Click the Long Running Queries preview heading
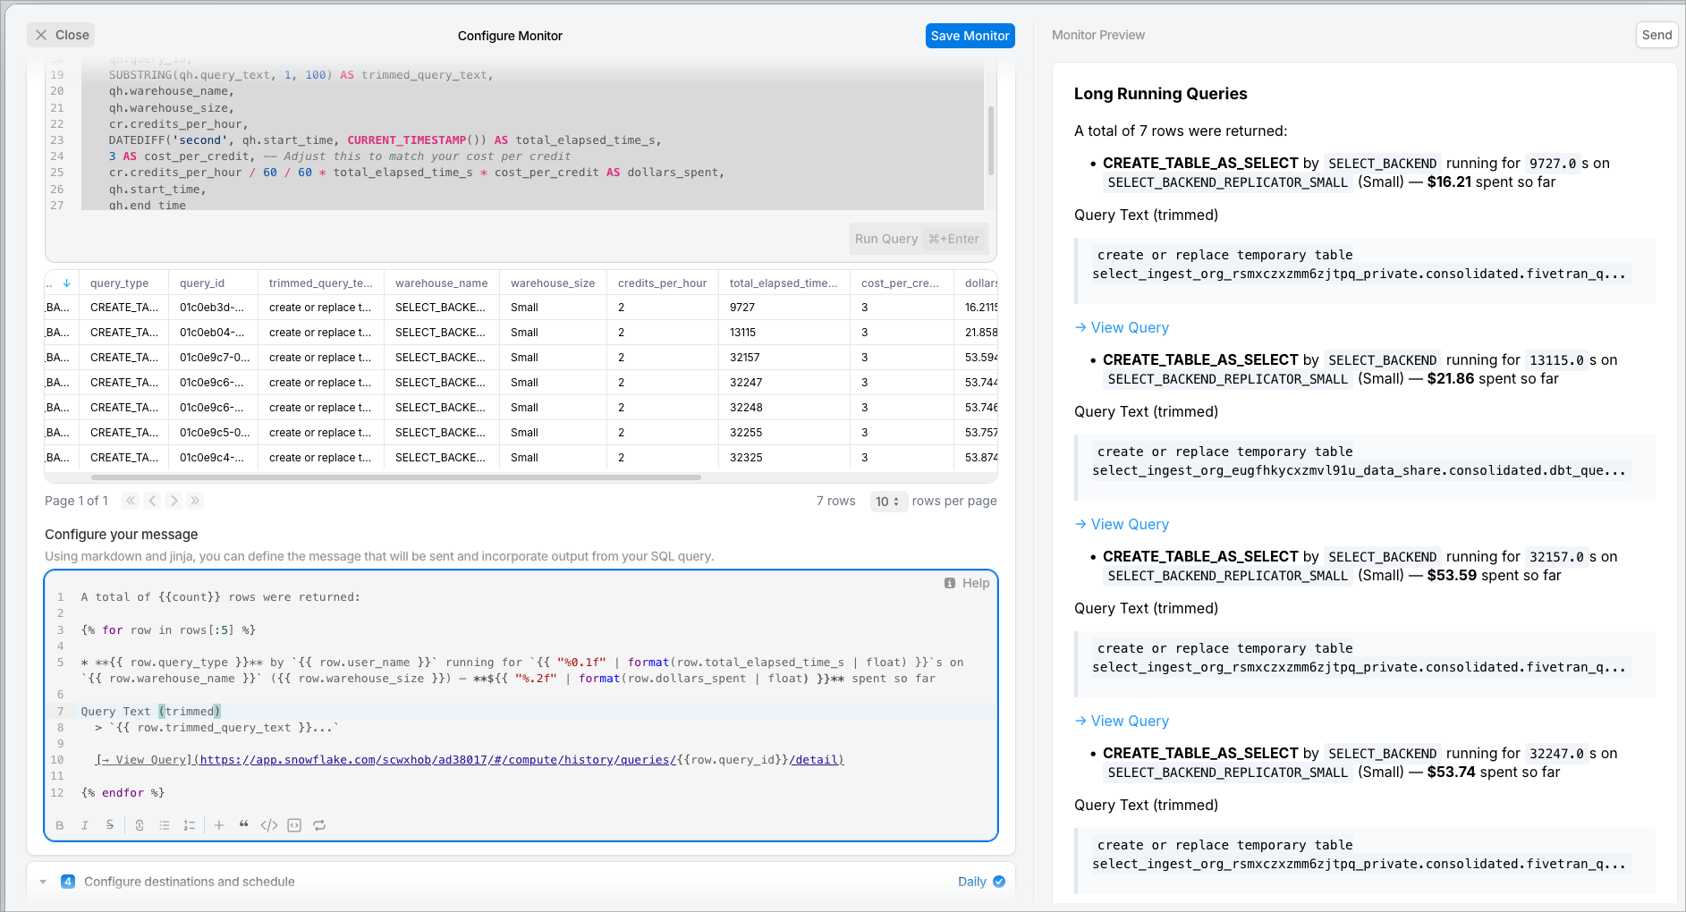 (x=1160, y=94)
